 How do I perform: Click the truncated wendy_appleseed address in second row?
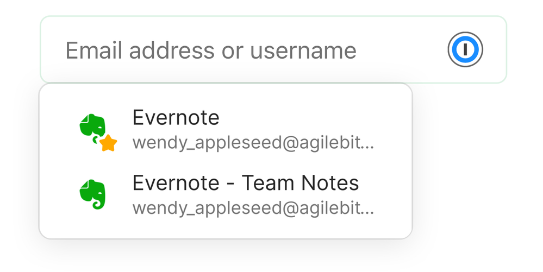pos(253,208)
